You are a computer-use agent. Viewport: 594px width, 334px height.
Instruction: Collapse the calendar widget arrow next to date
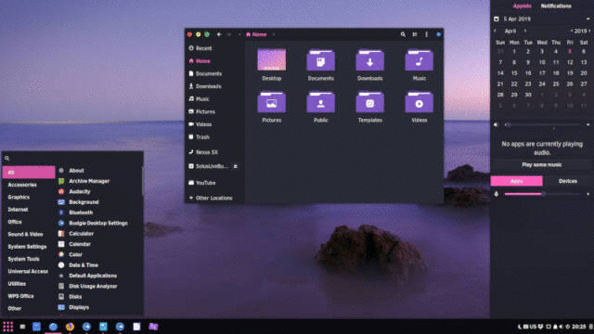tap(588, 19)
